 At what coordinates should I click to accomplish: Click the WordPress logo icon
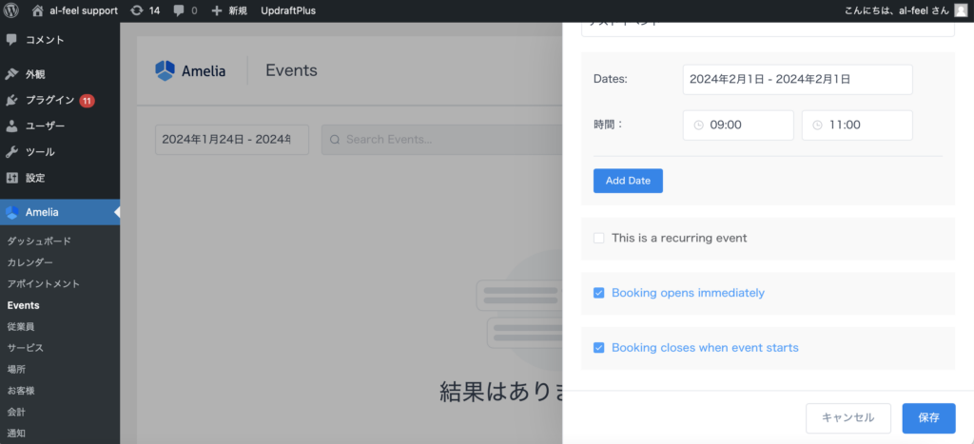click(11, 10)
